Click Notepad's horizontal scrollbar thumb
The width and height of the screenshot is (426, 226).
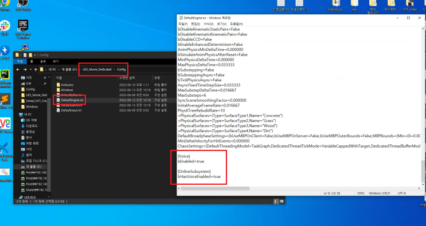pos(215,188)
